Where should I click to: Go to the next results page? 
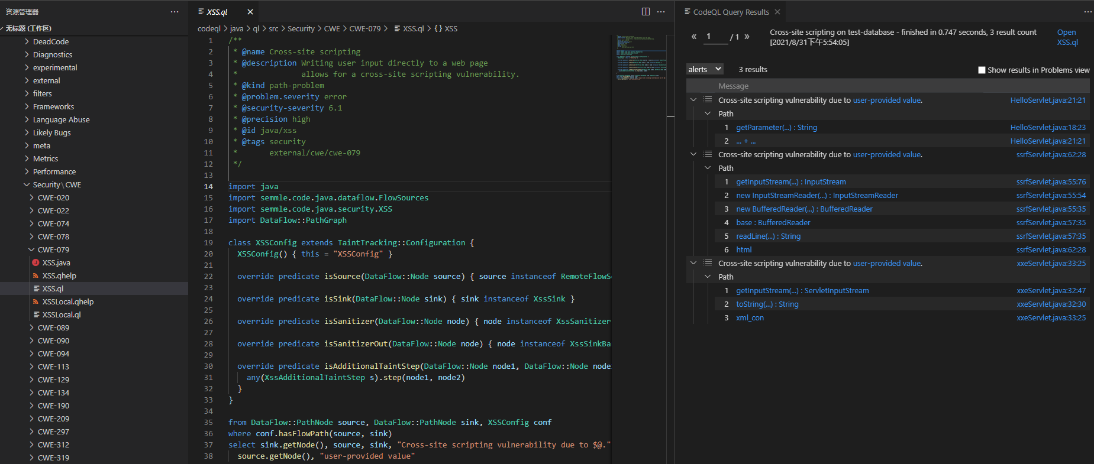[747, 37]
